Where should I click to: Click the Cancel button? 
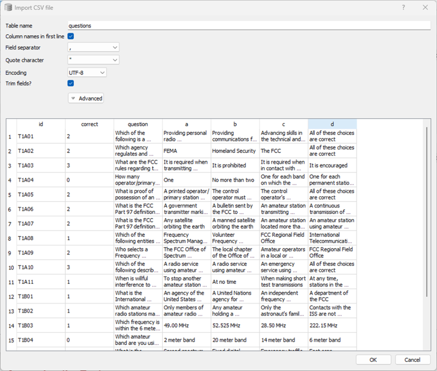[412, 360]
